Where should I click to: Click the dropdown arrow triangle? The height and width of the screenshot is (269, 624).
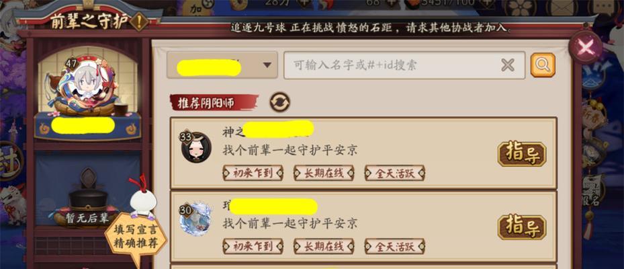tap(267, 65)
